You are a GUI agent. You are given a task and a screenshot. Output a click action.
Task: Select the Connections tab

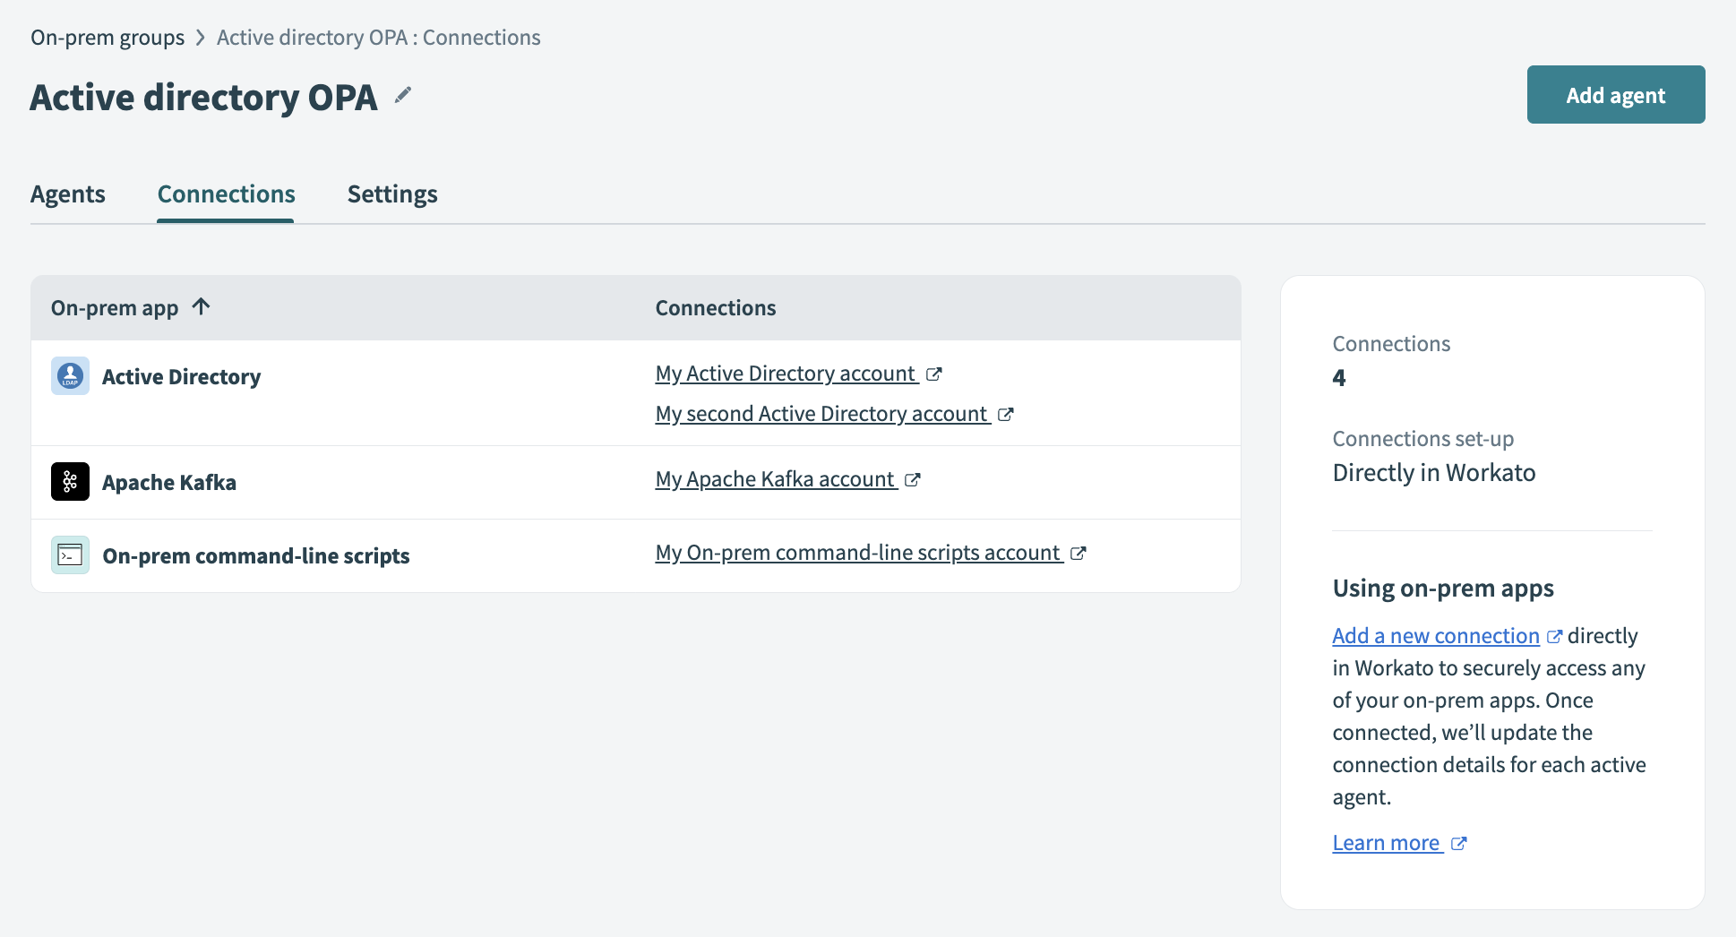tap(225, 193)
